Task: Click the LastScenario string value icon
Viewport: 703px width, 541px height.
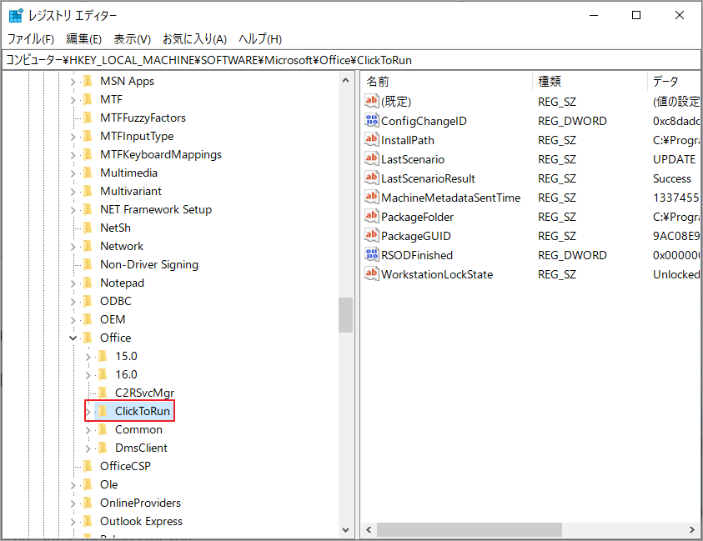Action: pyautogui.click(x=372, y=158)
